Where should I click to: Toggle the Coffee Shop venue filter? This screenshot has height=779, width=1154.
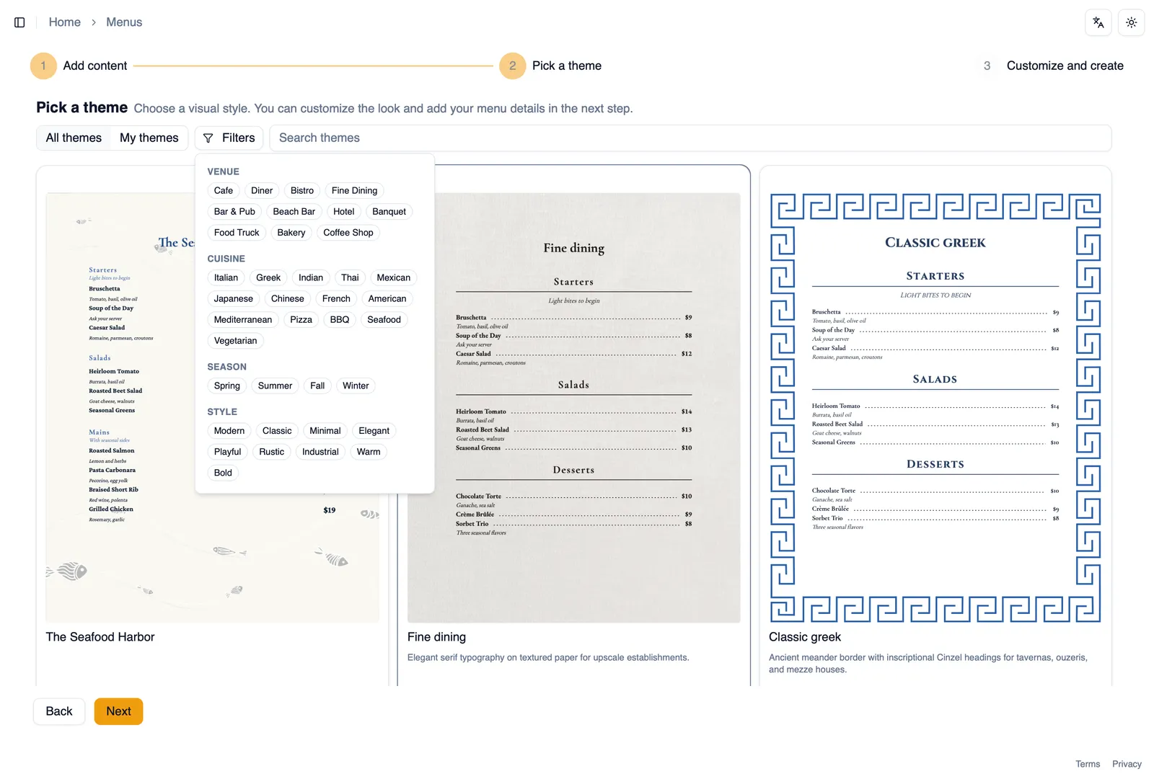click(348, 233)
